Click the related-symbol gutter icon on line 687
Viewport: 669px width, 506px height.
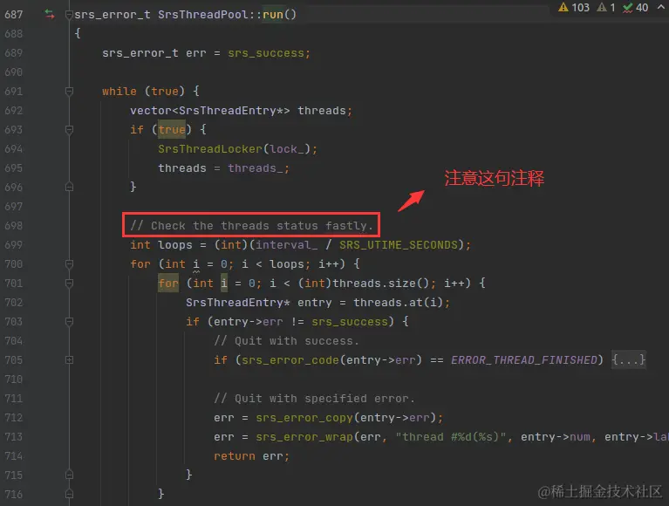[x=50, y=15]
